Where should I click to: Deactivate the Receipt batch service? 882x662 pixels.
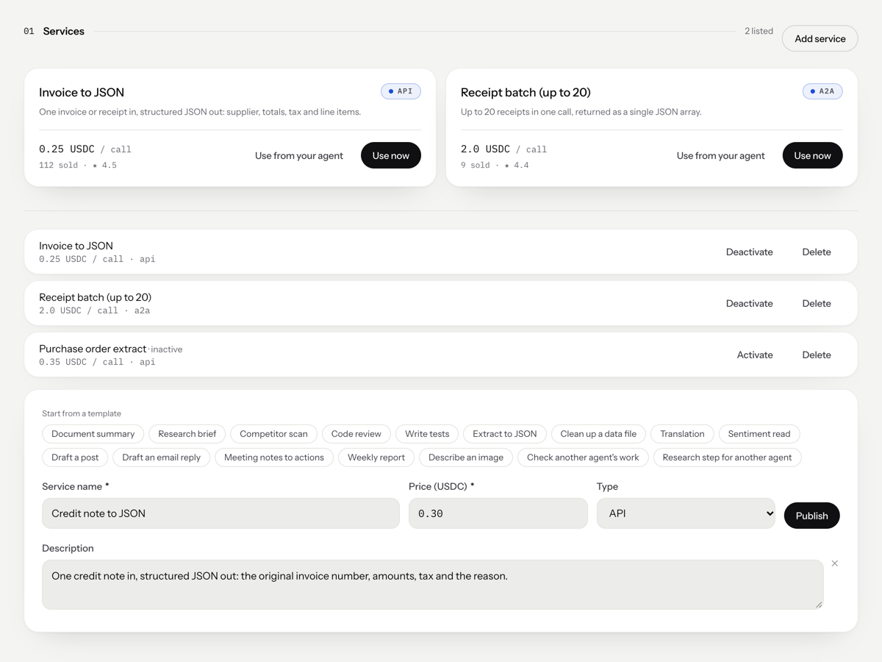tap(749, 303)
